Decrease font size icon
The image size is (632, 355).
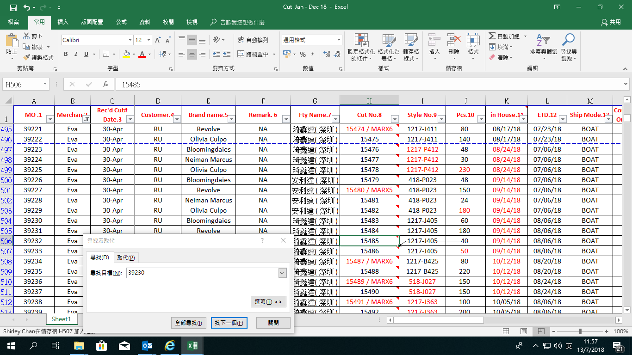tap(168, 40)
